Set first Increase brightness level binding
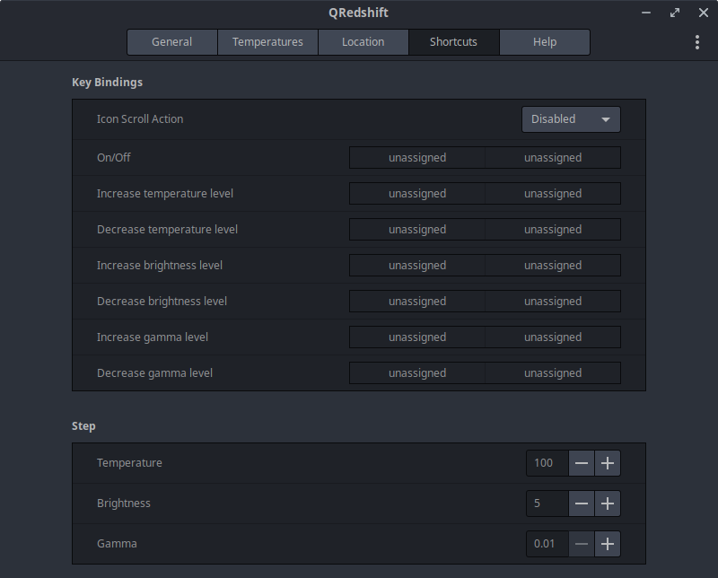 (x=417, y=265)
